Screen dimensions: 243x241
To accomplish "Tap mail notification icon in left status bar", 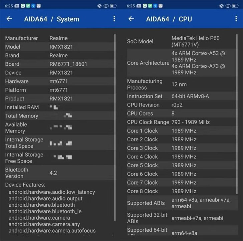I will (x=17, y=6).
